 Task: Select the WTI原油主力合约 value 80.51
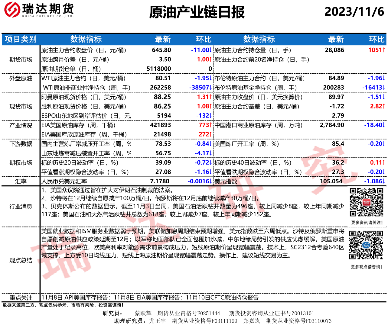pyautogui.click(x=163, y=78)
